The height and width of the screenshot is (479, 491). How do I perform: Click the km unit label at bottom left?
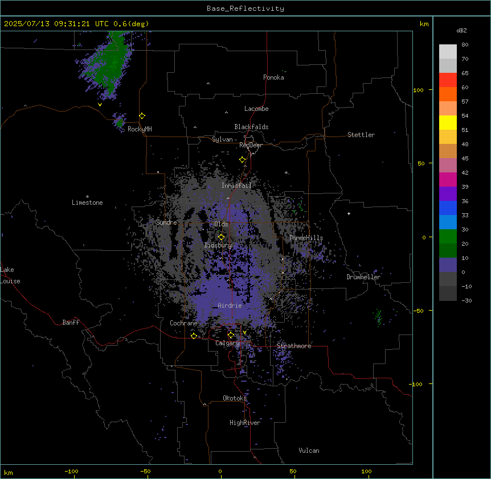tap(9, 473)
